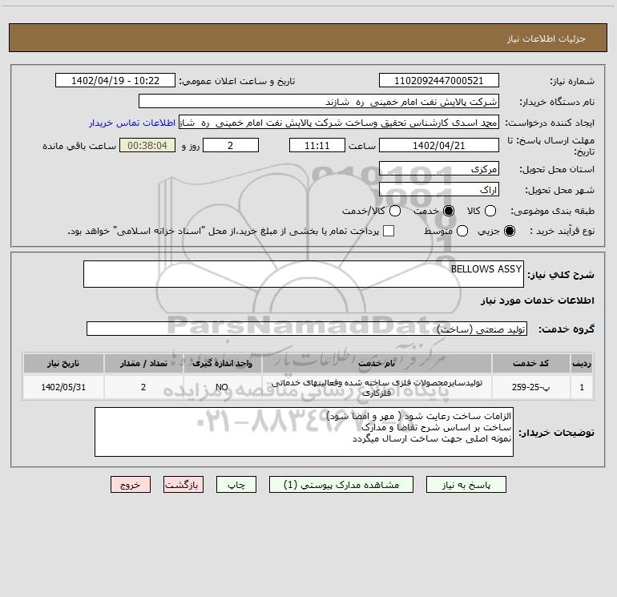
Task: Open مشاهده مدارک پیوستی (1) button
Action: 341,485
